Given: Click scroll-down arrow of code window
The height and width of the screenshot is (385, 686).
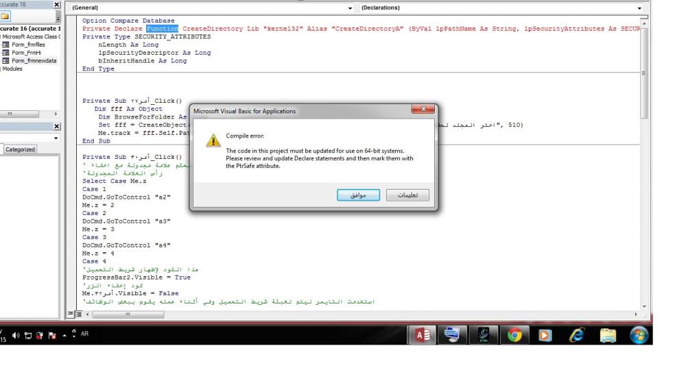Looking at the screenshot, I should tap(643, 307).
